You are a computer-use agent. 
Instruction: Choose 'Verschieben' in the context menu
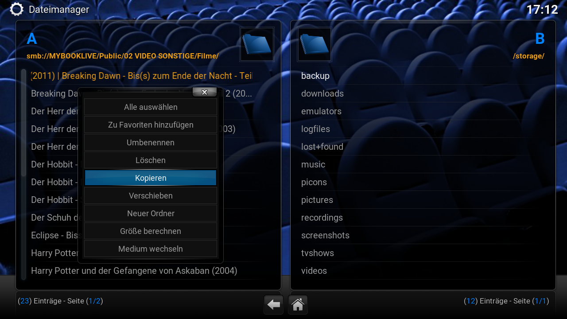[x=151, y=196]
